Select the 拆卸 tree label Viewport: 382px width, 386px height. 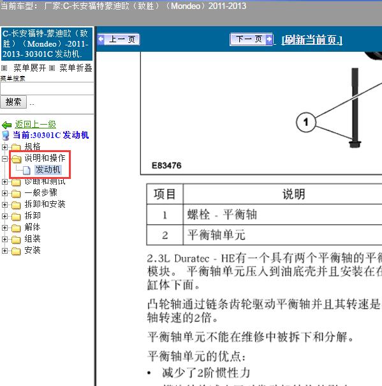click(33, 215)
